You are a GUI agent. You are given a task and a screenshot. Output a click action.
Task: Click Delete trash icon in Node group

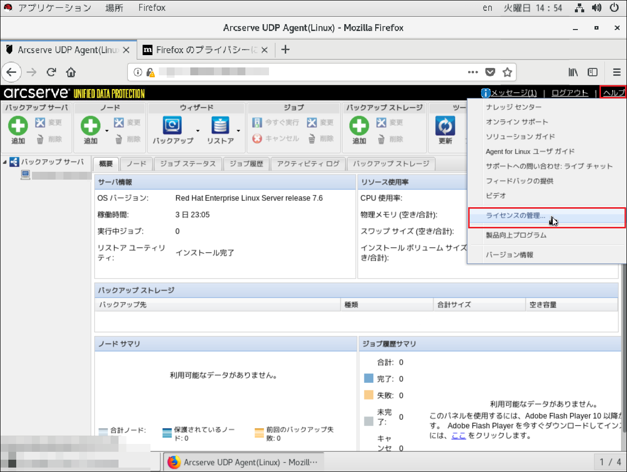(119, 139)
